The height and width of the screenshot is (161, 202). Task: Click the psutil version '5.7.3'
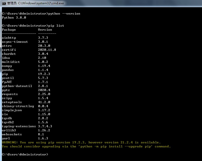coord(43,78)
